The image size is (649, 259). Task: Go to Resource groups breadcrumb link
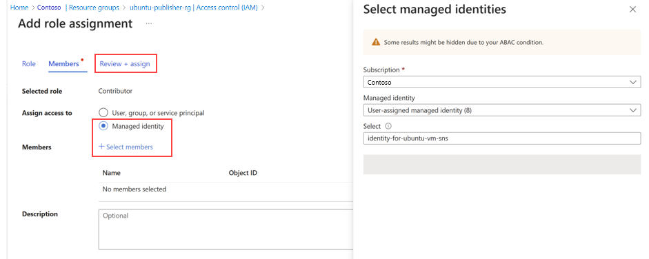click(x=94, y=8)
